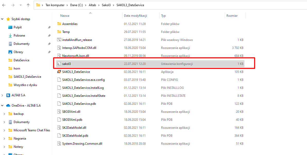
Task: Click the folder icon in address bar
Action: pos(38,5)
